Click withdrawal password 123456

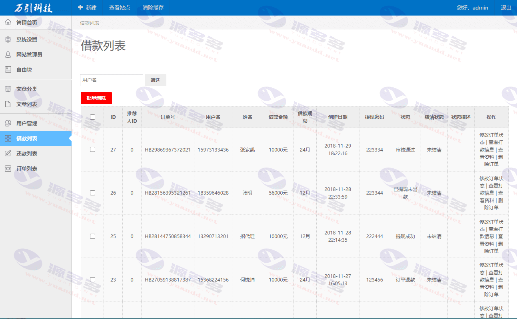[x=375, y=280]
